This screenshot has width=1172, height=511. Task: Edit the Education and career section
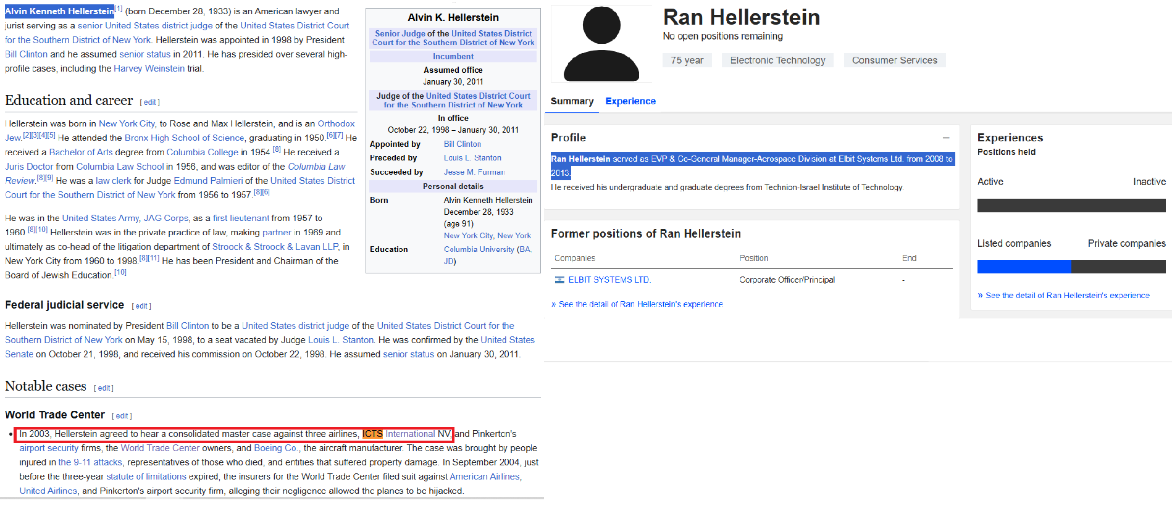(150, 102)
